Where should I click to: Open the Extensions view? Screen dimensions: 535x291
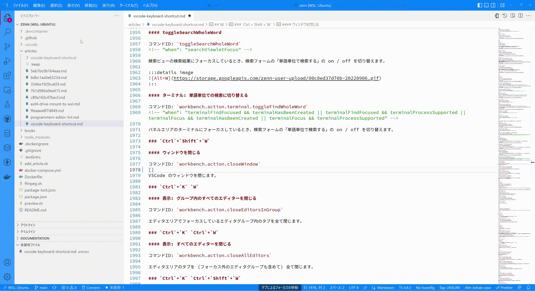pyautogui.click(x=7, y=76)
